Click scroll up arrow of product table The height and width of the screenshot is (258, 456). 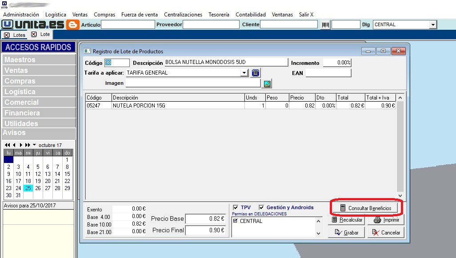click(x=400, y=98)
